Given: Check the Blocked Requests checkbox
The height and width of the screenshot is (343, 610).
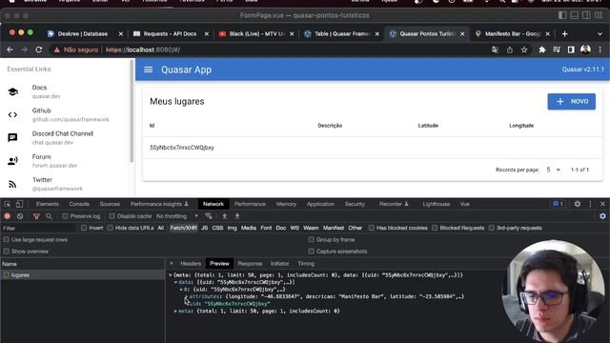Looking at the screenshot, I should (x=435, y=228).
